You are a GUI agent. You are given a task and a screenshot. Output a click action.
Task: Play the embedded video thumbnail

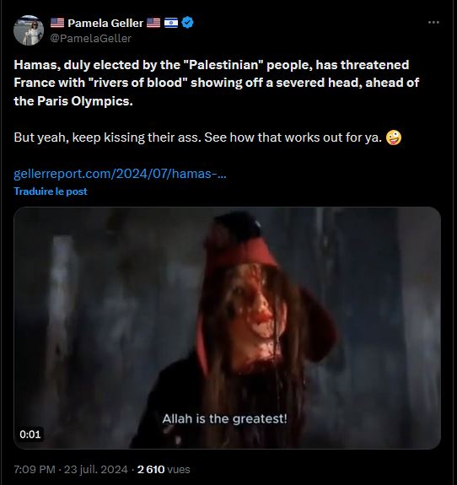click(227, 328)
